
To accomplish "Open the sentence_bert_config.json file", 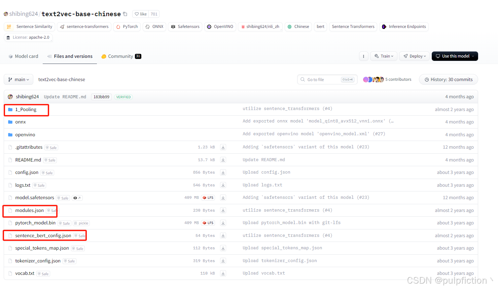I will point(43,236).
